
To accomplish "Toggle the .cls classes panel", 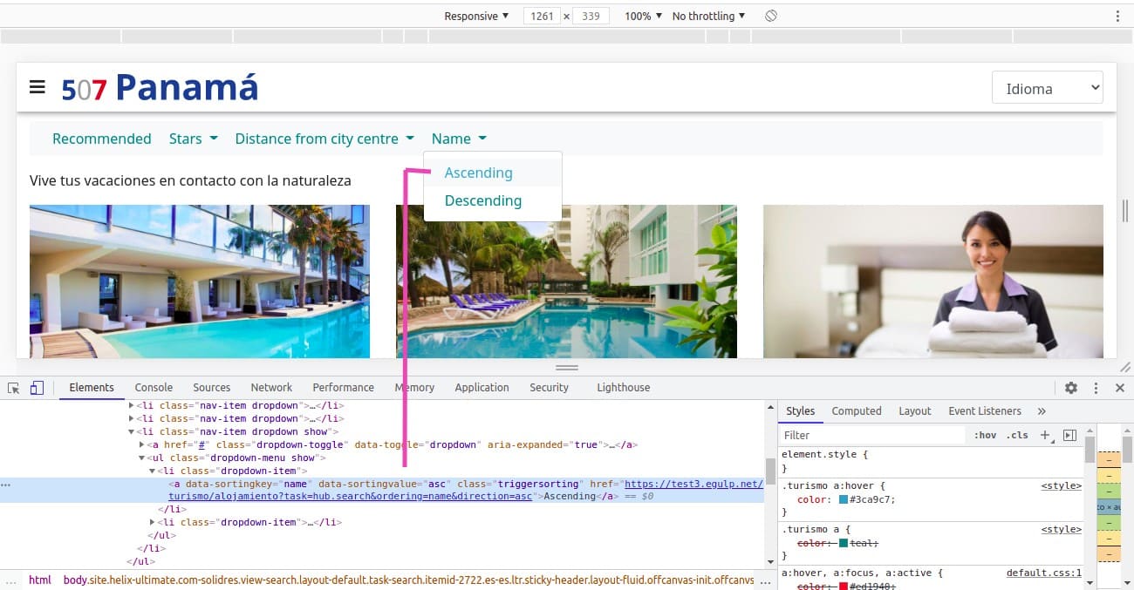I will click(x=1017, y=435).
